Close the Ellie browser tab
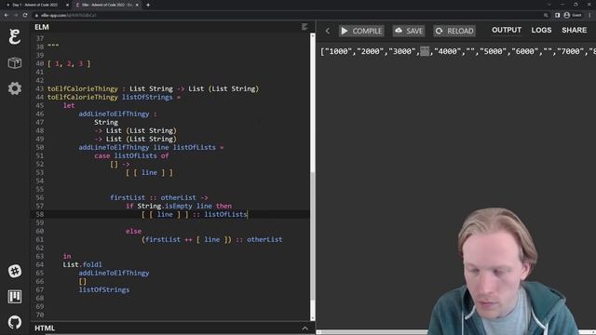This screenshot has width=596, height=335. (137, 5)
